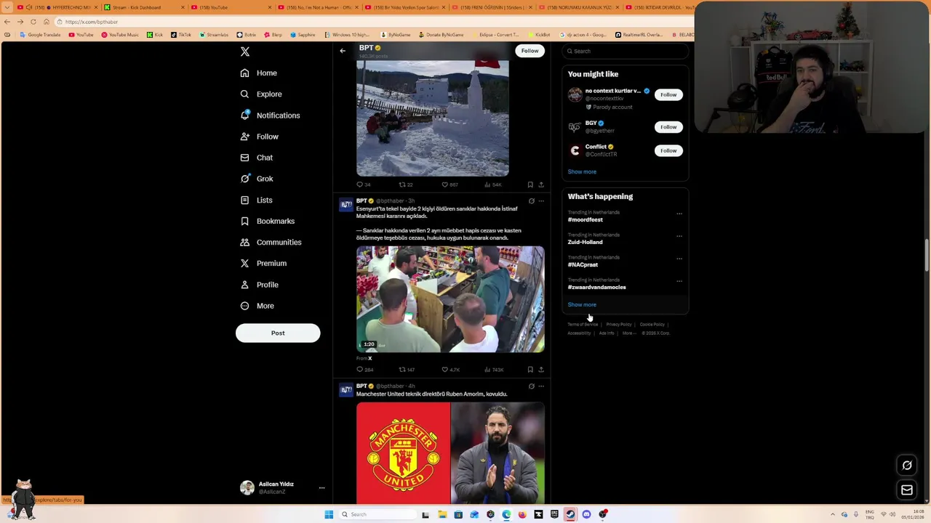Open the Zuid-Holland trend
The image size is (931, 523).
coord(586,242)
